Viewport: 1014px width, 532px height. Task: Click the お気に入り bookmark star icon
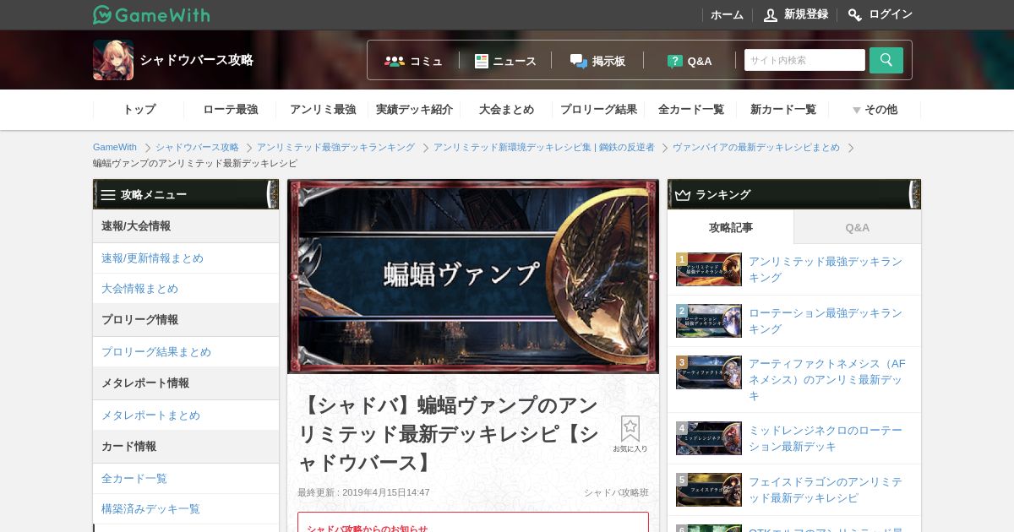click(x=630, y=429)
